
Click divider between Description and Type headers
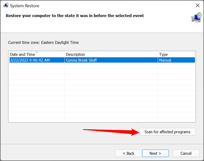[x=158, y=55]
